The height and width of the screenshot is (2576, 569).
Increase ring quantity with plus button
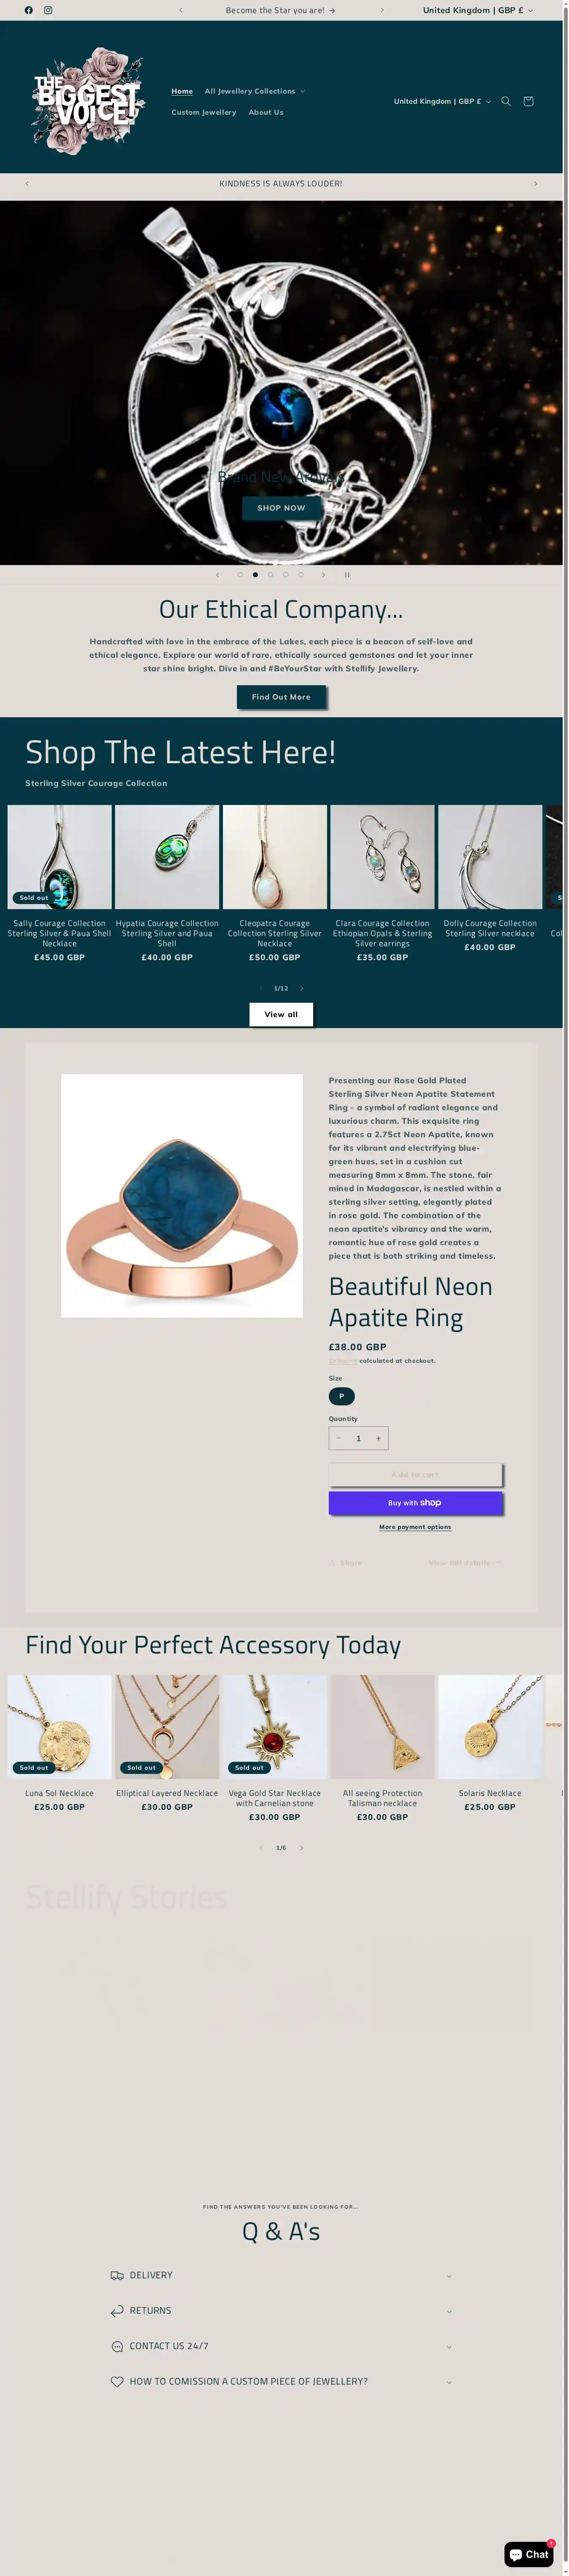[x=378, y=1438]
